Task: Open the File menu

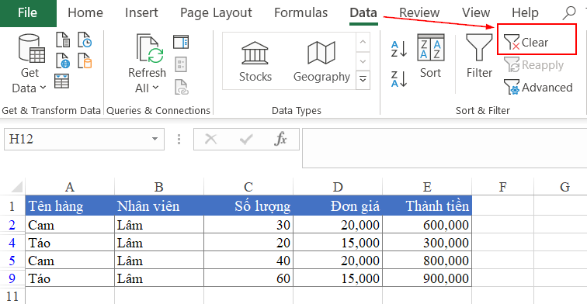Action: click(28, 13)
